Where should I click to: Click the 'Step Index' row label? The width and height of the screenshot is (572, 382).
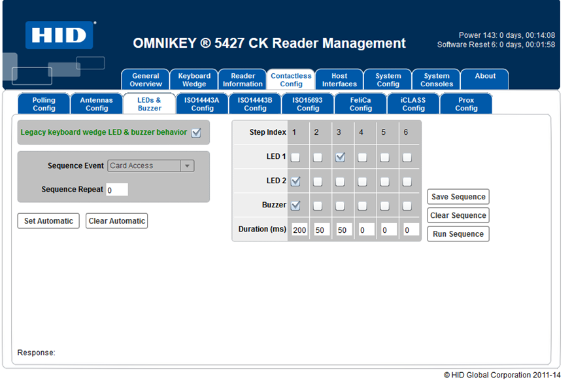click(x=268, y=132)
